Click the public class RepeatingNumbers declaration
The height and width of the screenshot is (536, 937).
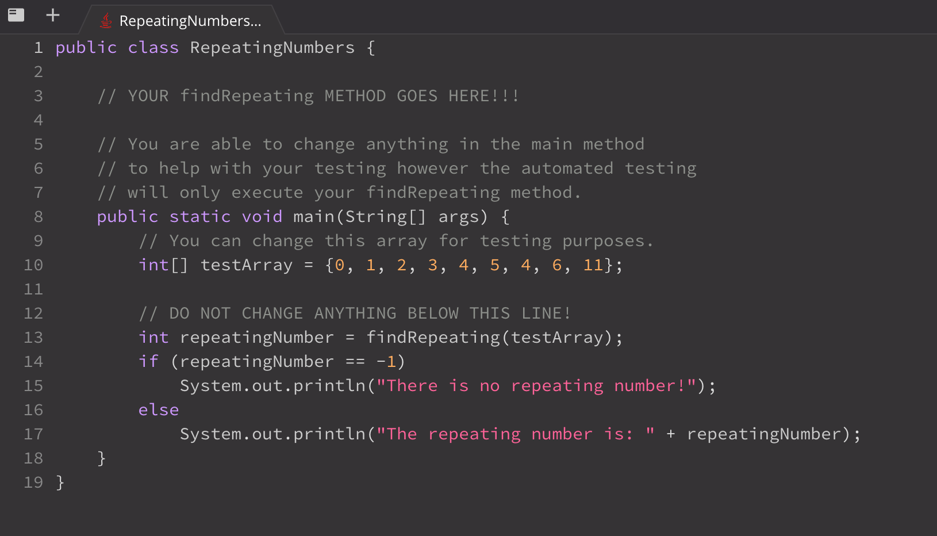tap(213, 47)
